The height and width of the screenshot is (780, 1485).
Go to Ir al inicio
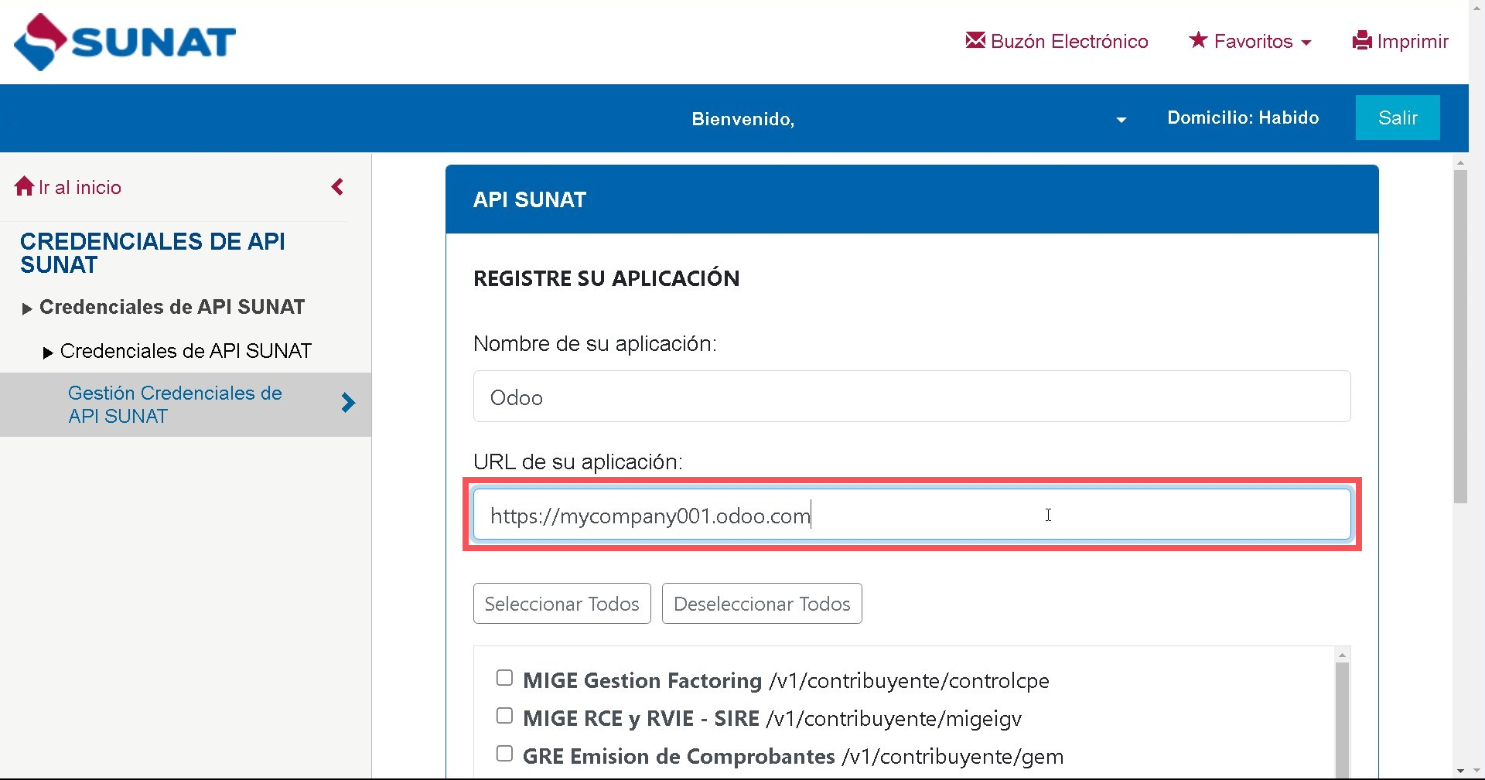(x=68, y=187)
